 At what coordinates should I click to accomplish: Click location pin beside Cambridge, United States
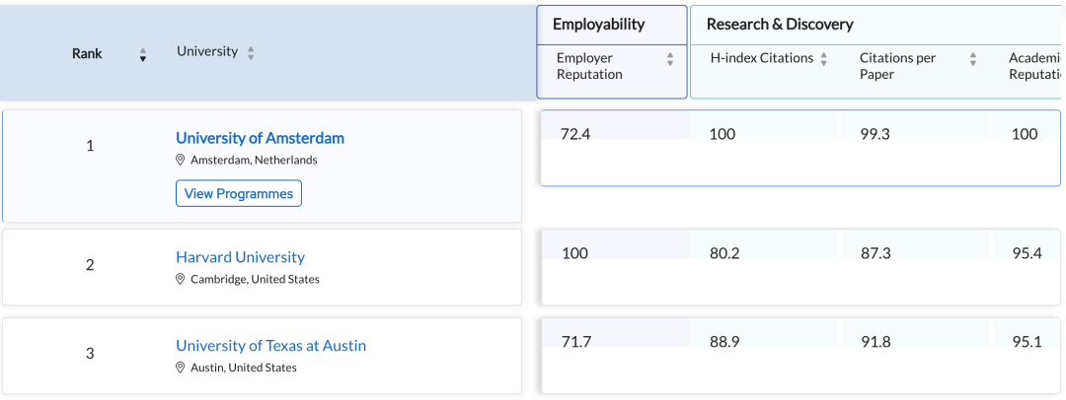181,279
